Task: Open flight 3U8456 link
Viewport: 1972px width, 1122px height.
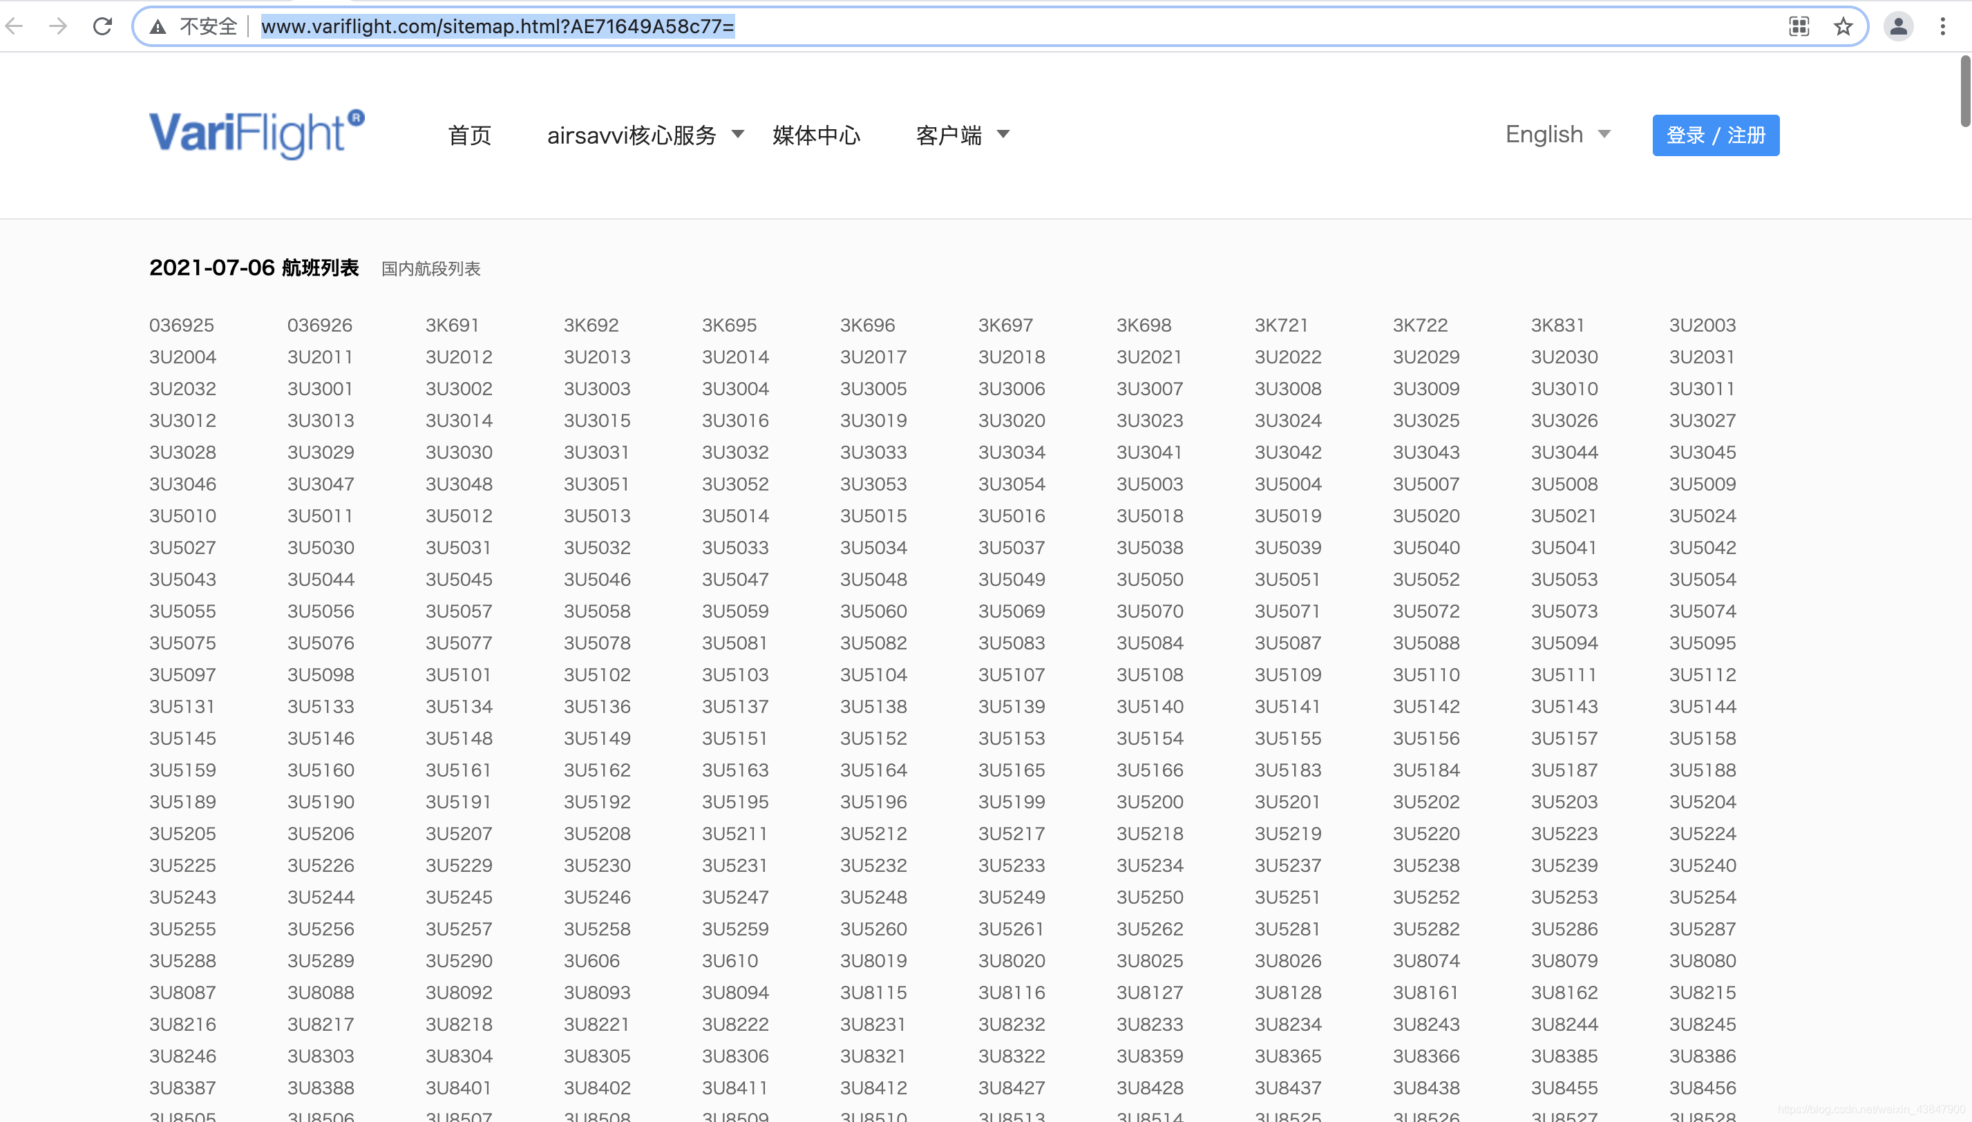Action: 1703,1088
